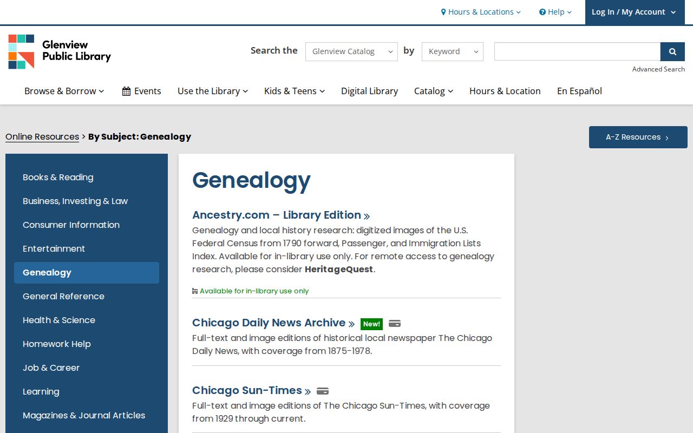Click the library card icon next to Chicago Daily News Archive
The image size is (693, 433).
(395, 324)
